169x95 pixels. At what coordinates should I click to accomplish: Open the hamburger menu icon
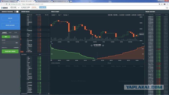(167, 8)
